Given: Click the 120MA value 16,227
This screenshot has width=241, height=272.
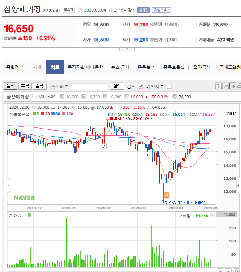Looking at the screenshot, I should coord(208,115).
